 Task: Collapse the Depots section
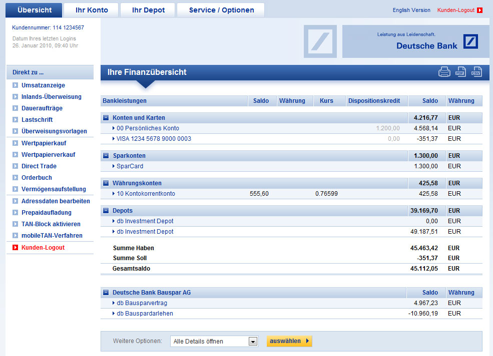[106, 211]
